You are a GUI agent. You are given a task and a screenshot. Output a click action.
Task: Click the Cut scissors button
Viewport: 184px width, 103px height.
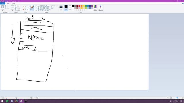tap(7, 6)
